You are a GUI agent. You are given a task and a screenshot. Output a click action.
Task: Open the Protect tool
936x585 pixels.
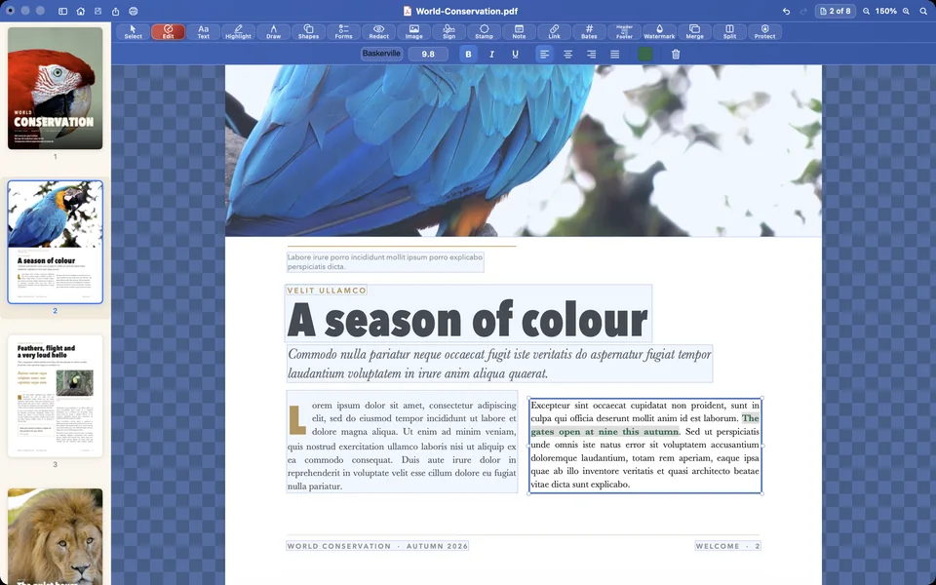point(764,32)
